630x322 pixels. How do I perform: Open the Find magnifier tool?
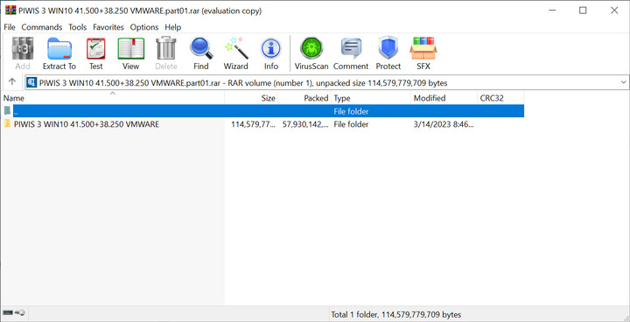(201, 53)
